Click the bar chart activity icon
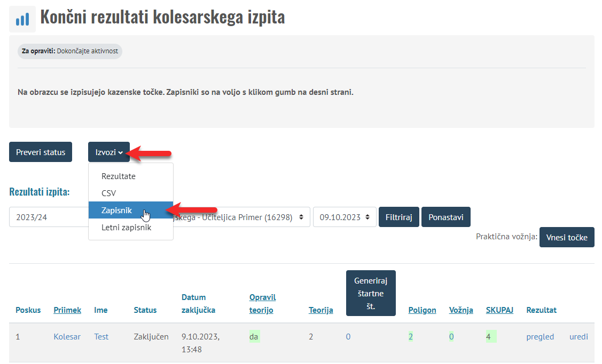The image size is (602, 364). (x=22, y=19)
